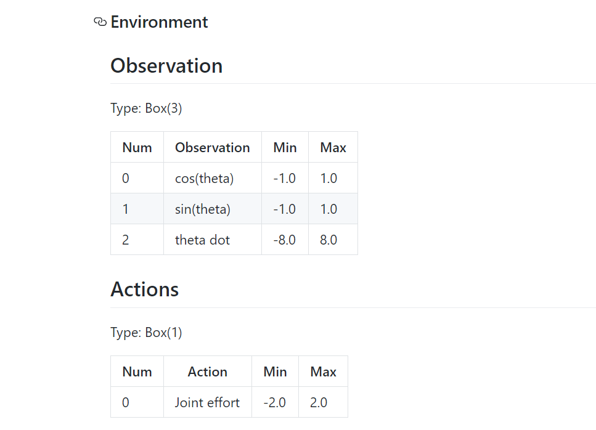Select the theta dot table cell
Screen dimensions: 596x430
213,240
